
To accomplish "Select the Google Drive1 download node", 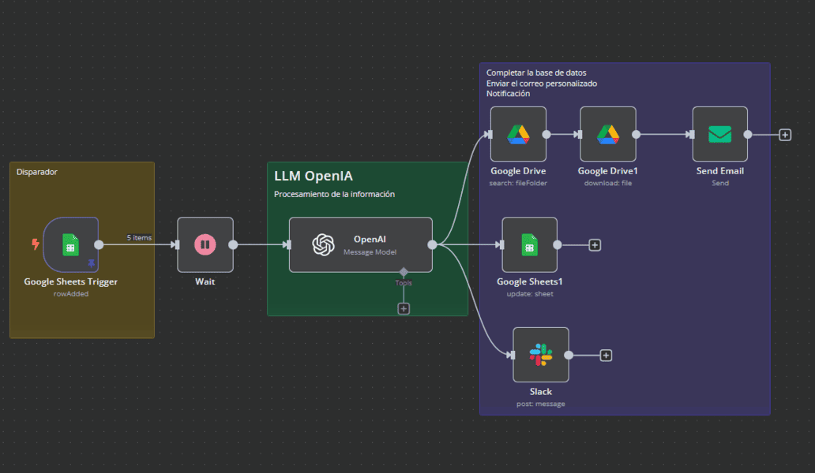I will [608, 134].
